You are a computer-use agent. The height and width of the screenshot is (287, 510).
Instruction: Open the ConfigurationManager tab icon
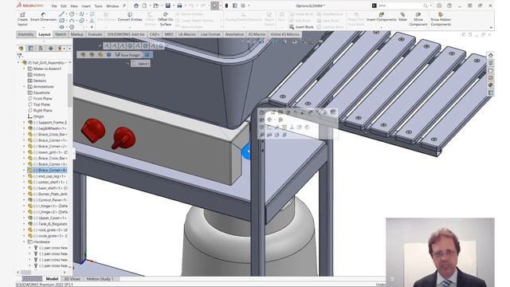tap(41, 49)
